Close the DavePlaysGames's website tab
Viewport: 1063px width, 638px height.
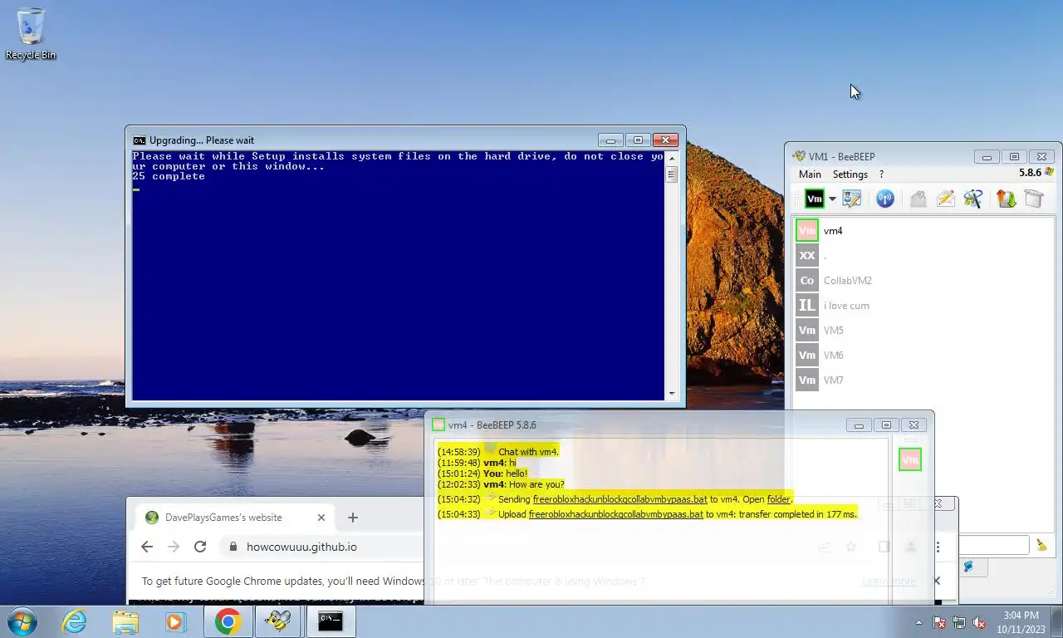[x=321, y=518]
